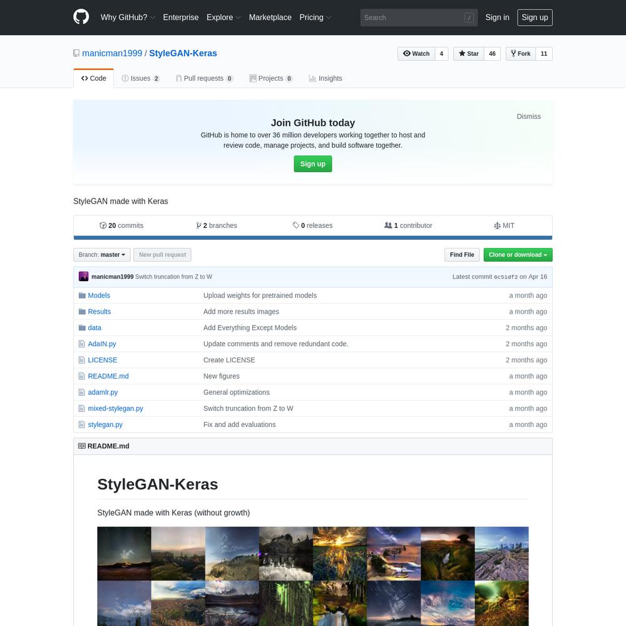Open commit message 'General optimizations'
Viewport: 626px width, 626px height.
tap(237, 393)
